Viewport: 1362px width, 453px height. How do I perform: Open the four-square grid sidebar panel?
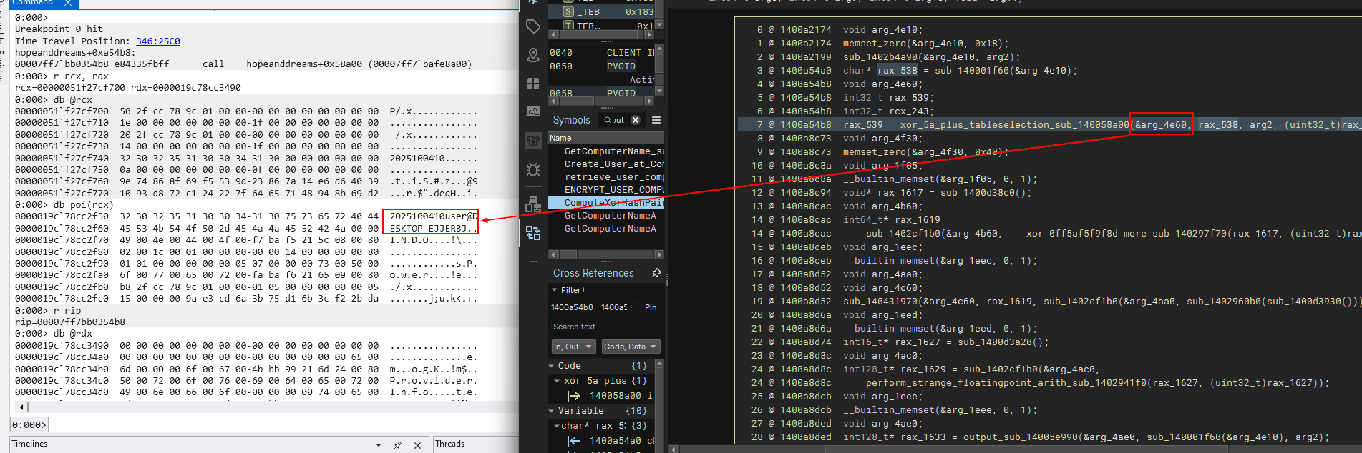click(x=533, y=84)
